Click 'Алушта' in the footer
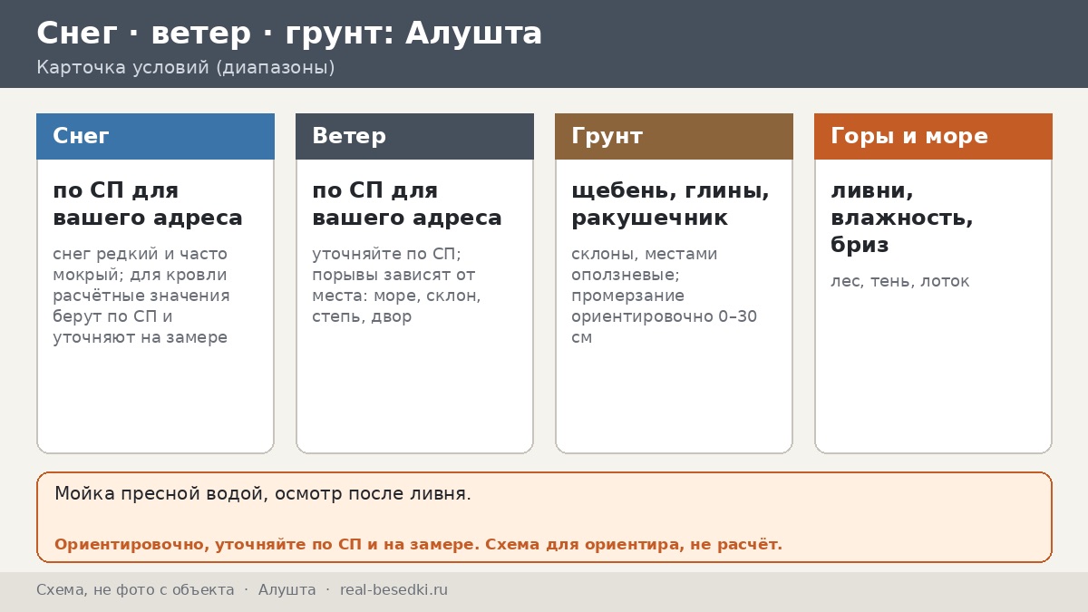Viewport: 1088px width, 612px height. (x=287, y=590)
